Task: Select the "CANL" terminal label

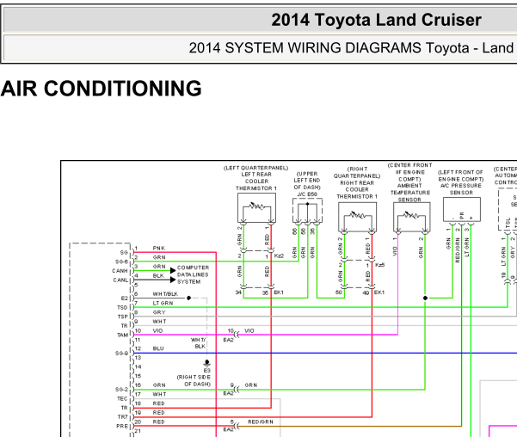Action: coord(120,280)
